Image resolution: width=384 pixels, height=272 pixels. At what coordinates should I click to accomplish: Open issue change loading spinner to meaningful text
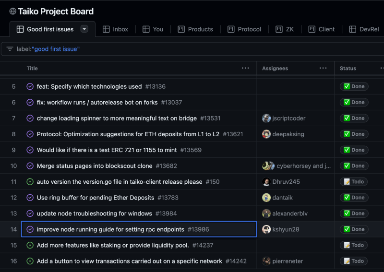(117, 118)
